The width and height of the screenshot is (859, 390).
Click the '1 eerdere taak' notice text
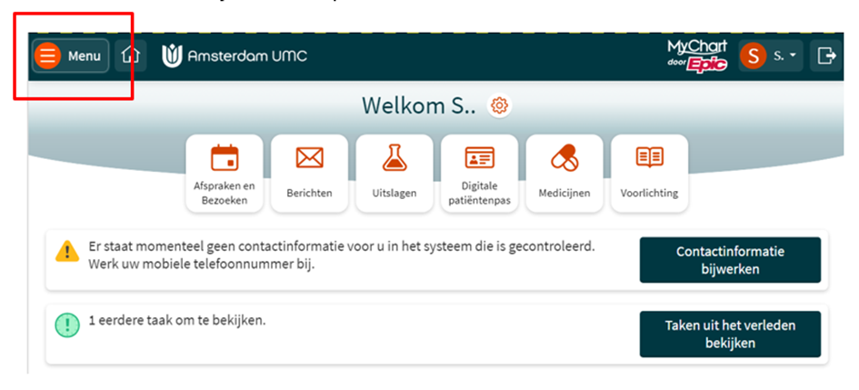(x=177, y=321)
